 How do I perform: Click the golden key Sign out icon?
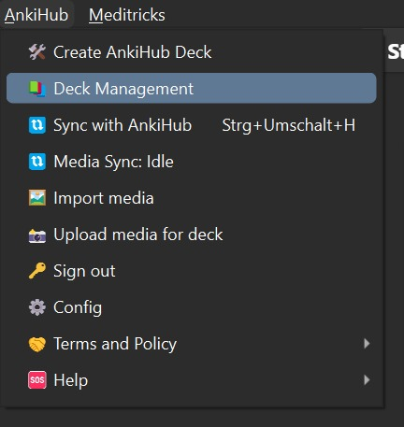click(37, 271)
